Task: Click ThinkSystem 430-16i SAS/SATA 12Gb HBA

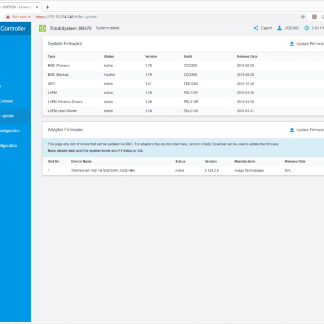Action: [103, 171]
